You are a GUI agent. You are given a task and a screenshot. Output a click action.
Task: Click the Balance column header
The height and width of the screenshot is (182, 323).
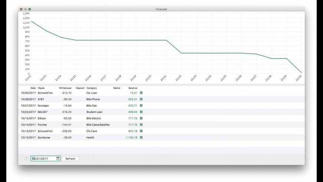pos(133,88)
